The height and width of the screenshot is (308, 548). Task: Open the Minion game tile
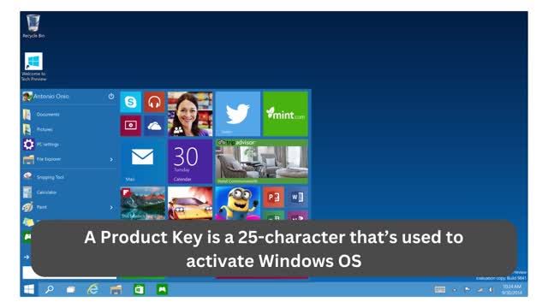pyautogui.click(x=238, y=204)
